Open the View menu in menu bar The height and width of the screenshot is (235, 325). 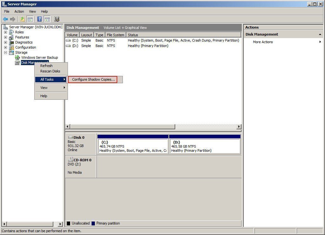(32, 11)
